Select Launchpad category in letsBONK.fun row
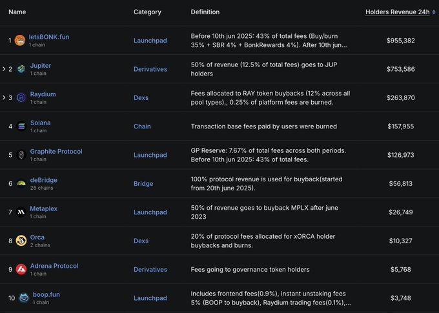The height and width of the screenshot is (313, 439). 150,41
